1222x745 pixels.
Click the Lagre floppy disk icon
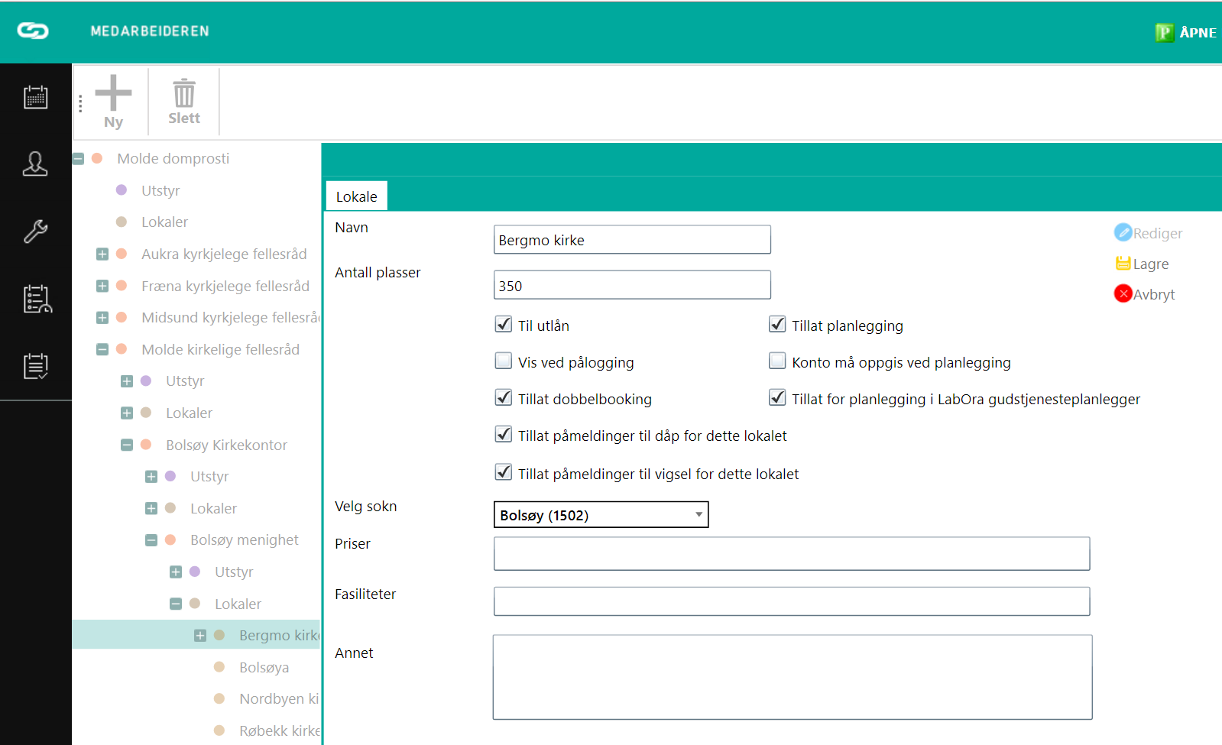pos(1123,264)
